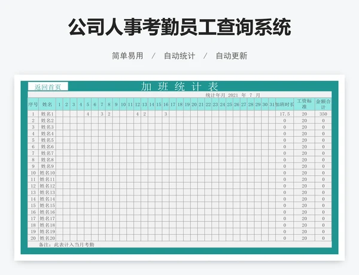
Task: Select the 姓名16 cell
Action: [47, 212]
